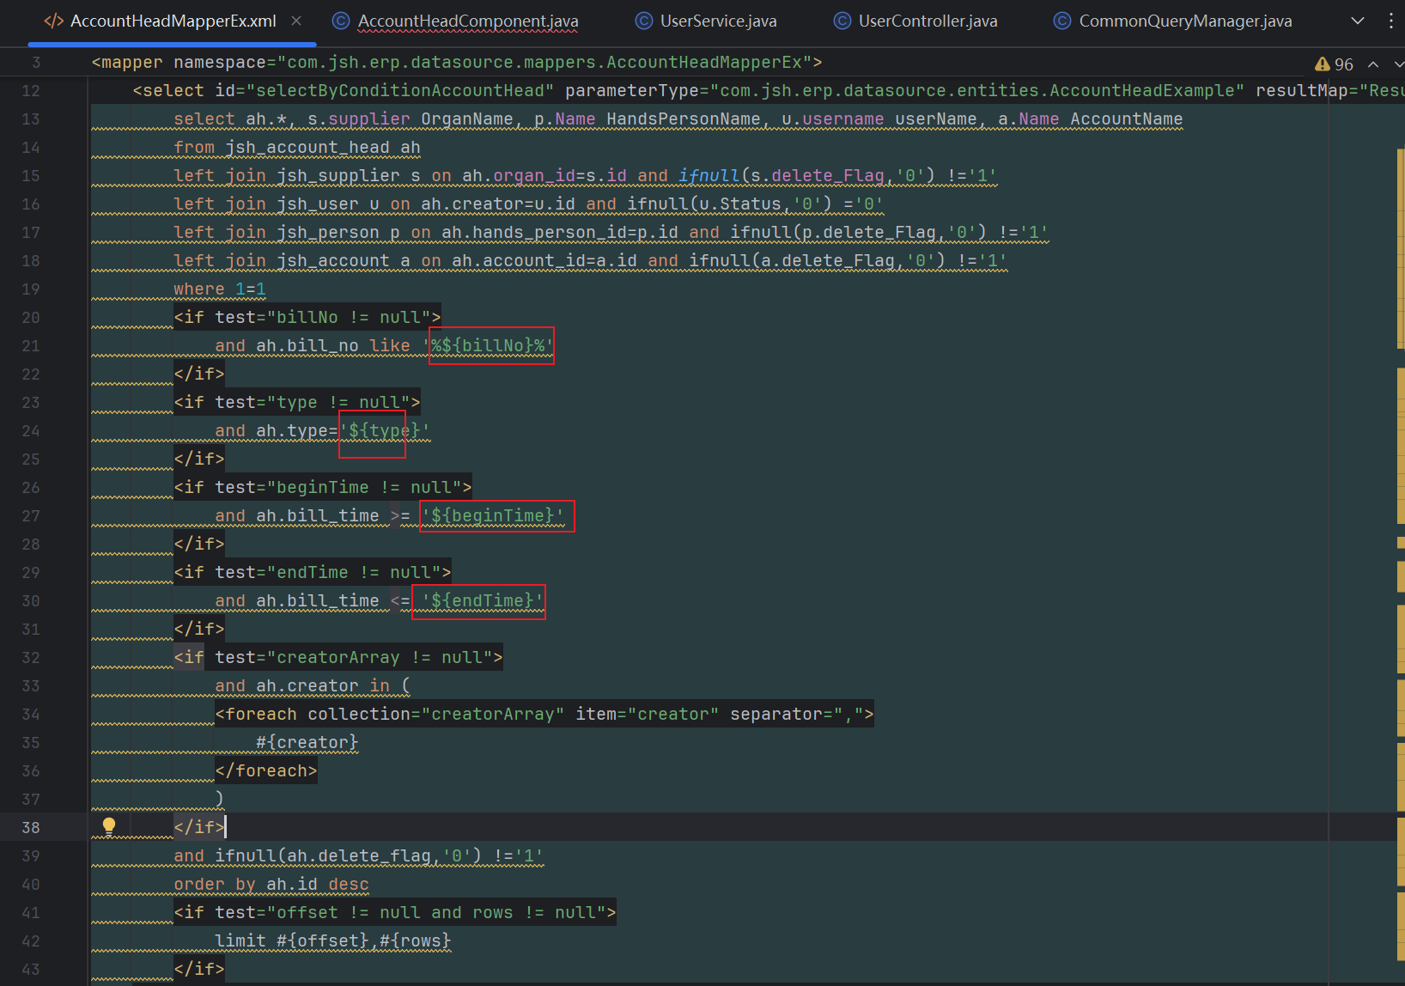Show the hidden editor tabs dropdown list

click(x=1358, y=21)
